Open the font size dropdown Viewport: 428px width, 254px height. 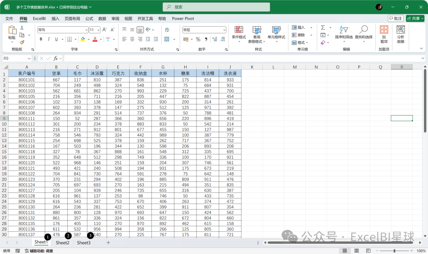click(98, 30)
